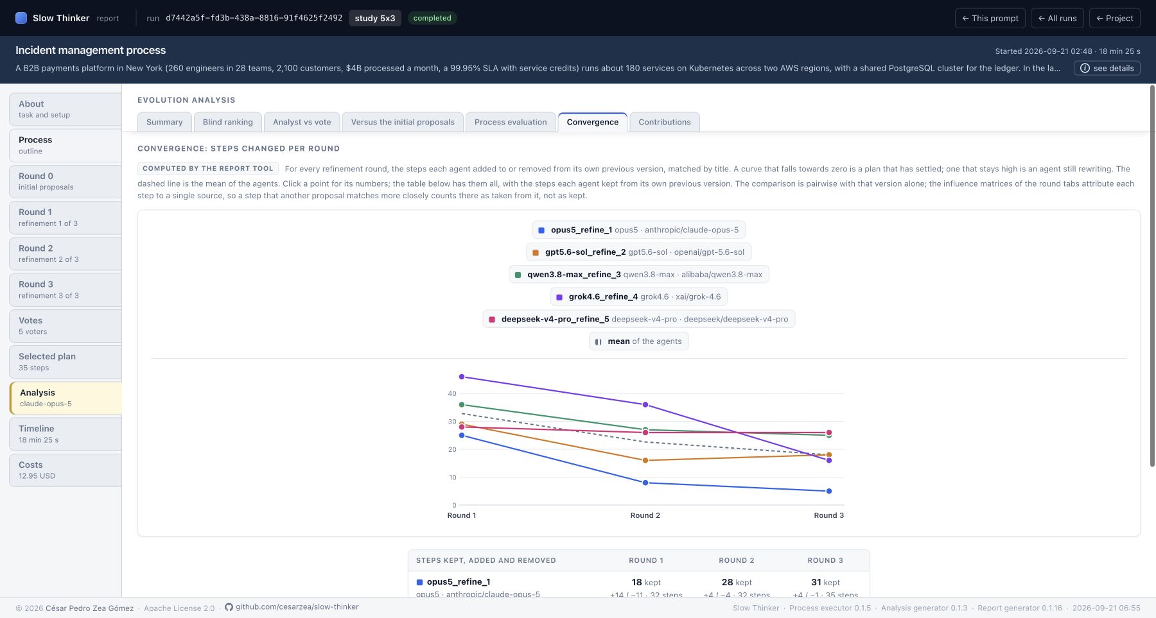Click the Project navigation button
The width and height of the screenshot is (1156, 618).
pyautogui.click(x=1115, y=18)
